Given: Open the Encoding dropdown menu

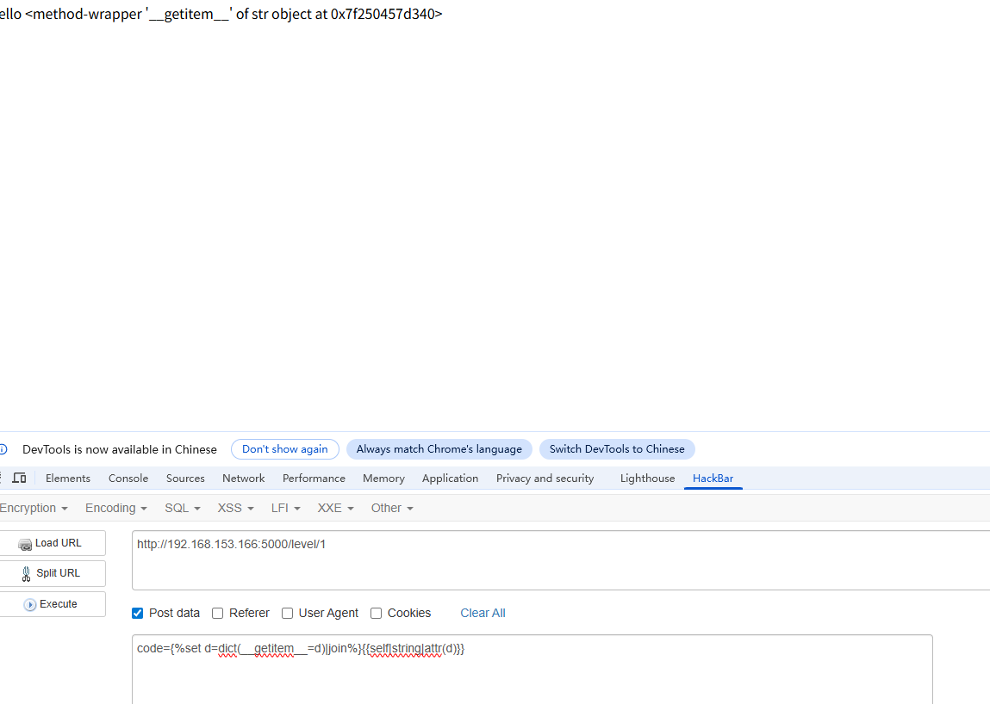Looking at the screenshot, I should (115, 508).
